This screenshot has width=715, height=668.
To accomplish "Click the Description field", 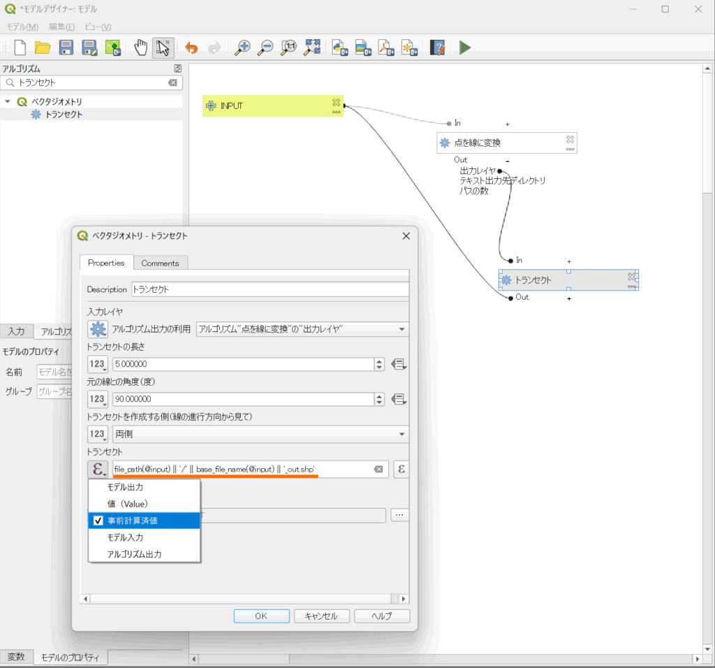I will point(270,289).
